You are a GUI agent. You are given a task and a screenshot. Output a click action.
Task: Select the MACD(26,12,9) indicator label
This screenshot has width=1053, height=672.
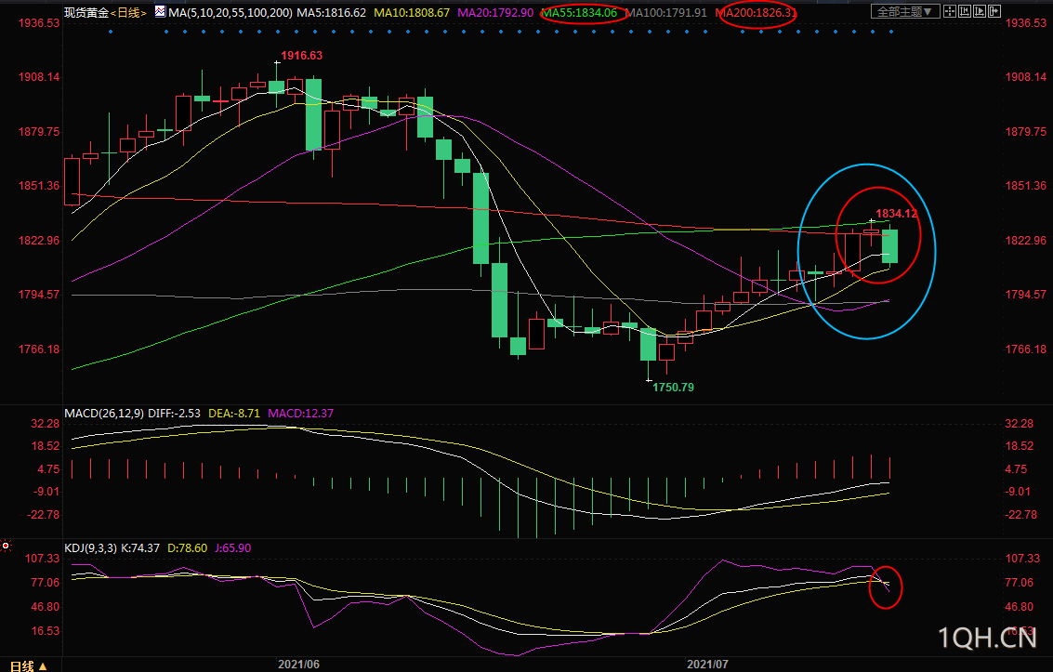(x=104, y=414)
